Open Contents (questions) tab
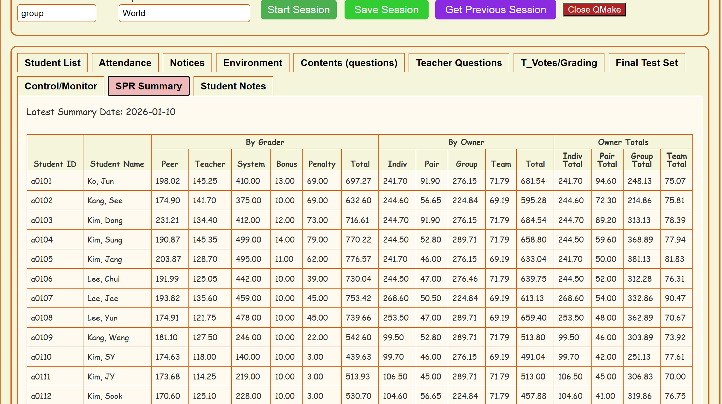 point(349,63)
